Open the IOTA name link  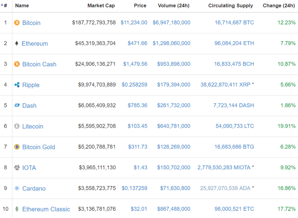coord(29,168)
